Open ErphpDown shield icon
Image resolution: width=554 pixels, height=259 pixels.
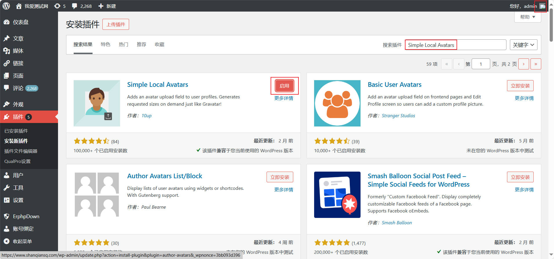point(6,216)
